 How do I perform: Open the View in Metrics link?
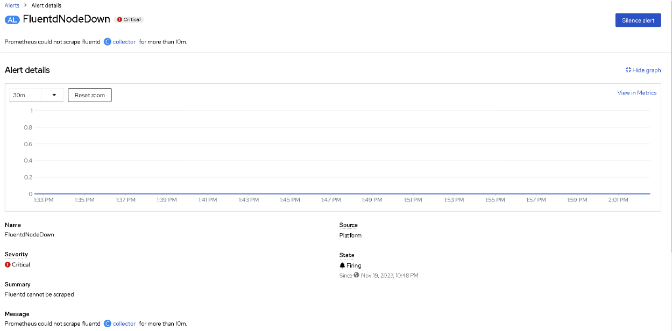point(636,93)
